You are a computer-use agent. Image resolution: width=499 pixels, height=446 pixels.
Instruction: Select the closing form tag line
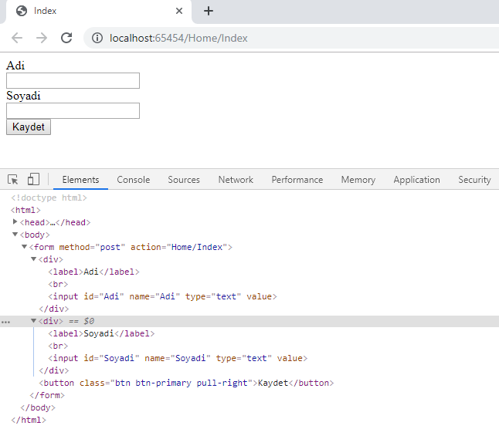(x=47, y=395)
